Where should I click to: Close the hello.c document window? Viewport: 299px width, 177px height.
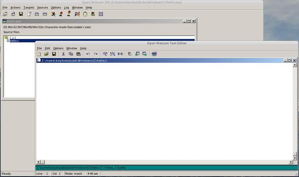coord(295,60)
